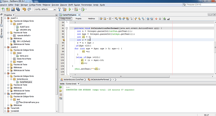
Task: Open the Run Project dropdown arrow
Action: click(73, 9)
